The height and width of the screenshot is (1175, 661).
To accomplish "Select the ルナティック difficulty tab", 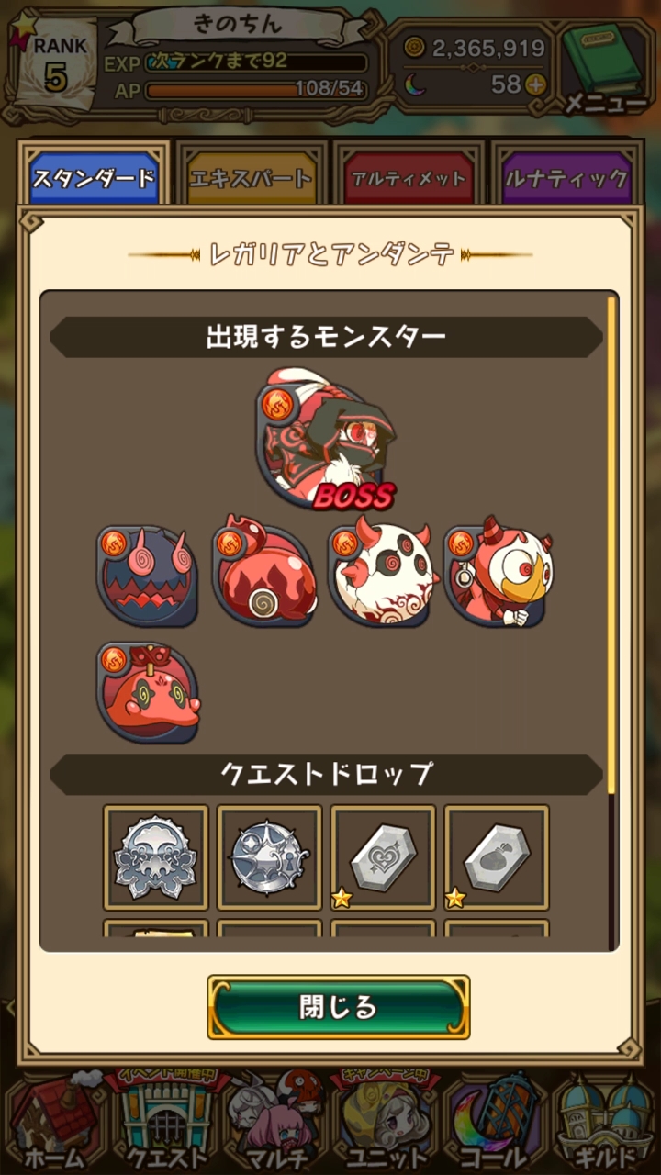I will pyautogui.click(x=567, y=178).
